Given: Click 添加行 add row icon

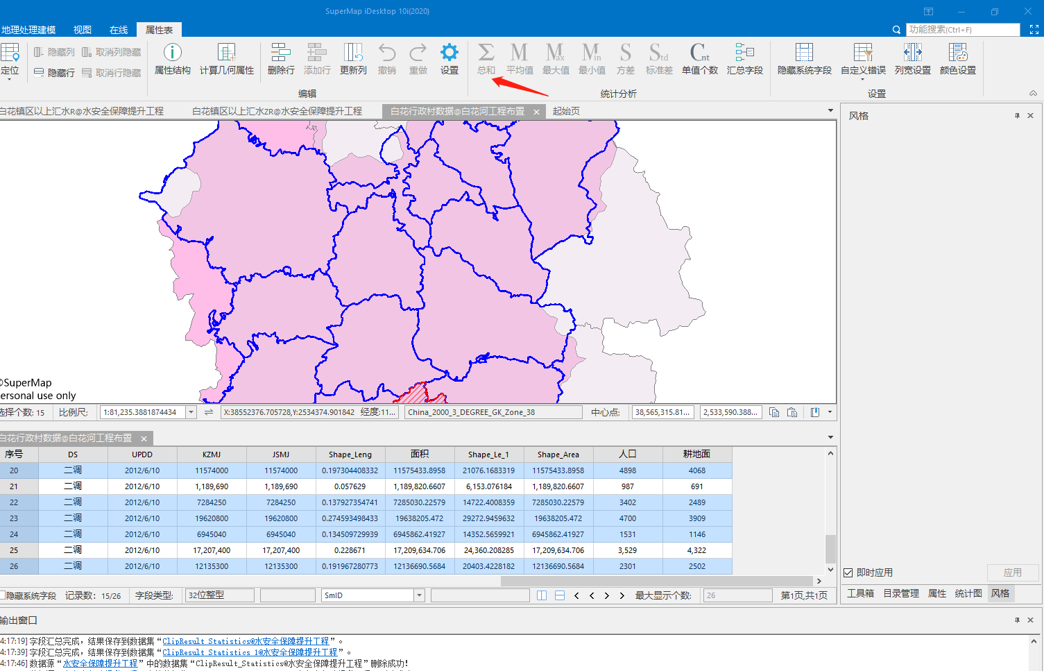Looking at the screenshot, I should (x=317, y=53).
